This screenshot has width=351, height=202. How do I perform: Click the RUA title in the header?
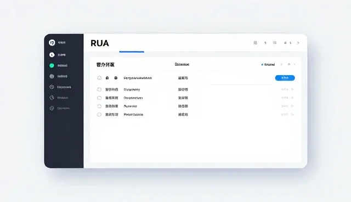(x=100, y=43)
